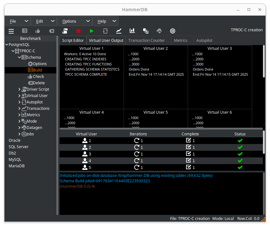Click Virtual User 1 complete checkbox icon

(x=188, y=140)
